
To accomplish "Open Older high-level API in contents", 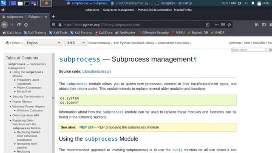I will point(25,115).
